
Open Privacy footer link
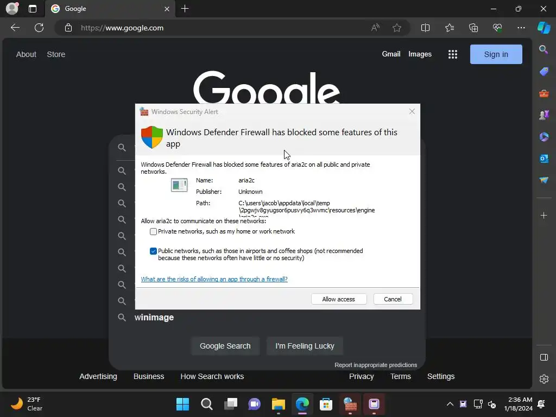[361, 376]
